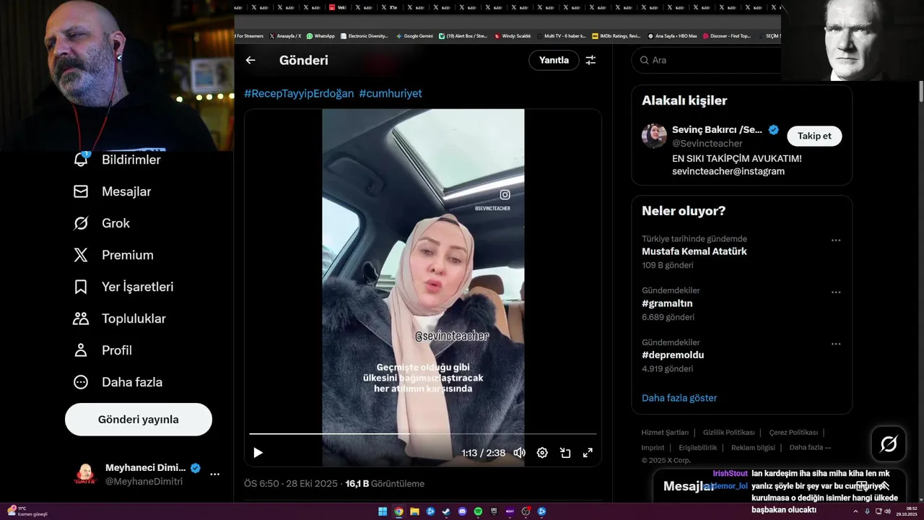Screen dimensions: 924x520
Task: Open the Instagram icon watermark link in video
Action: tap(505, 194)
